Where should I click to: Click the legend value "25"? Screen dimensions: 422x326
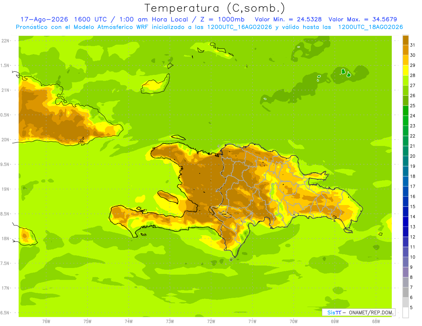tap(413, 106)
